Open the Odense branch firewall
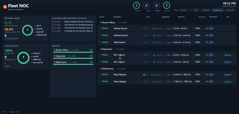239x114 pixels. tap(121, 35)
